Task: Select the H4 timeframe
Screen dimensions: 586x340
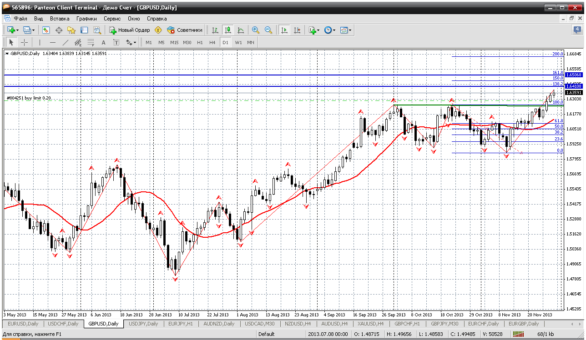Action: (x=212, y=42)
